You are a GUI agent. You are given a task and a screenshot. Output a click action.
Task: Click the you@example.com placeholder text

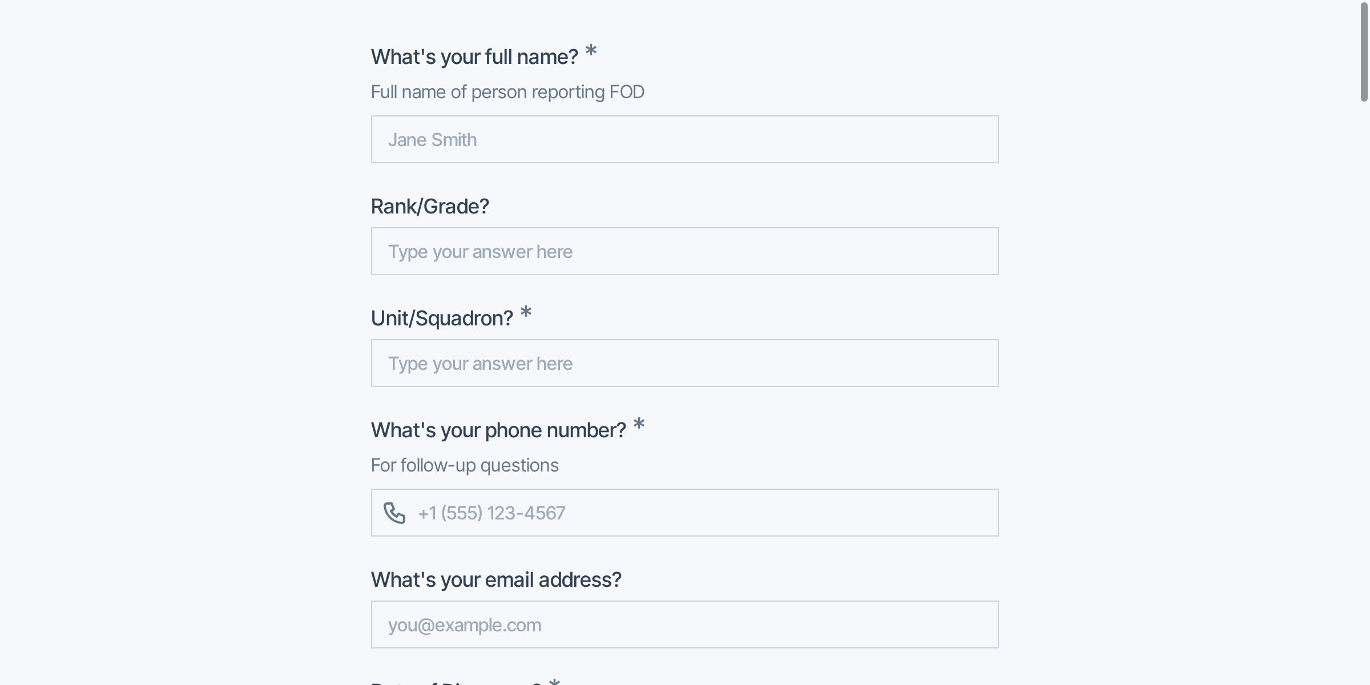tap(465, 625)
